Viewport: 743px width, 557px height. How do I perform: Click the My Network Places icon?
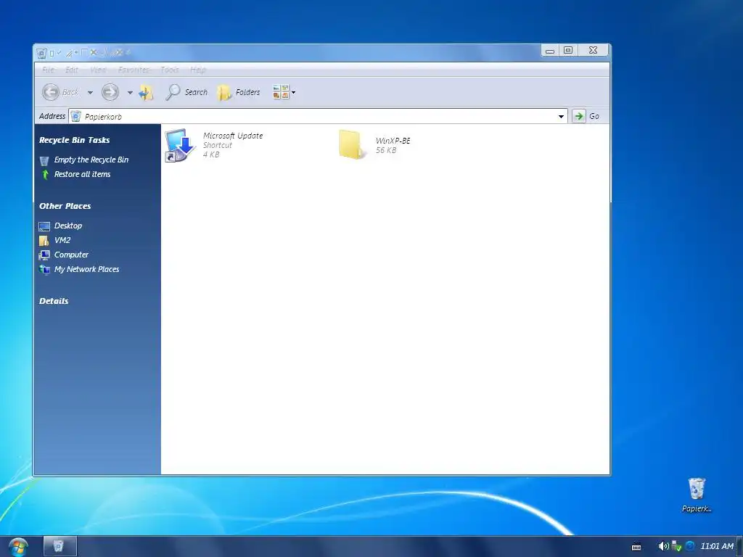(x=44, y=270)
